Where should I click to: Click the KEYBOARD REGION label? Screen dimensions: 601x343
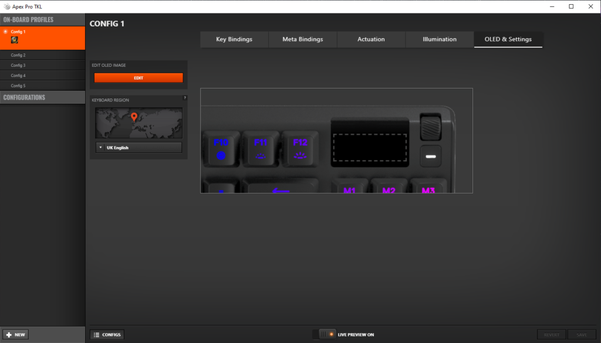(110, 100)
